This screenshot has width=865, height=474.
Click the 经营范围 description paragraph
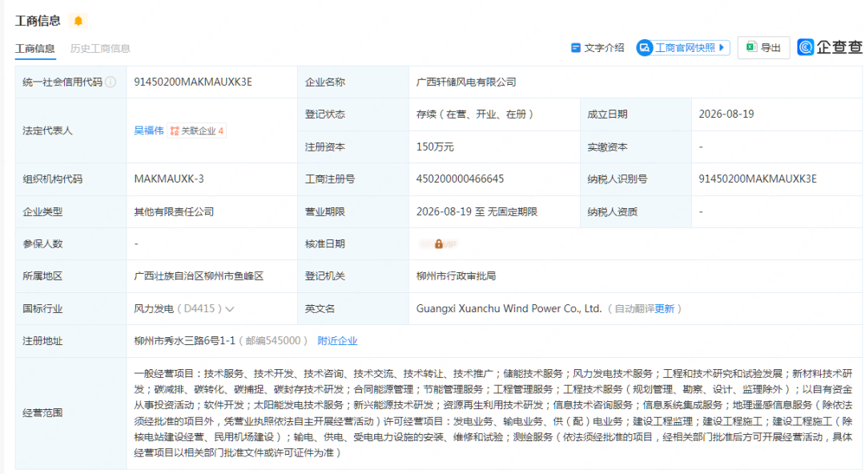(x=493, y=413)
